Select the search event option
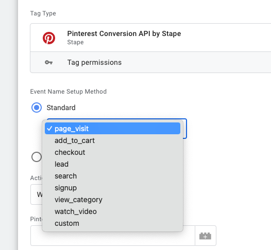271x250 pixels. tap(112, 176)
